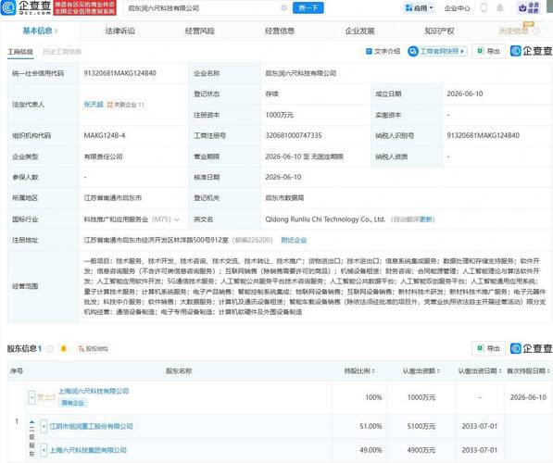The width and height of the screenshot is (553, 463).
Task: Click the Qidong Runliu Chi Technology English name
Action: pyautogui.click(x=325, y=219)
